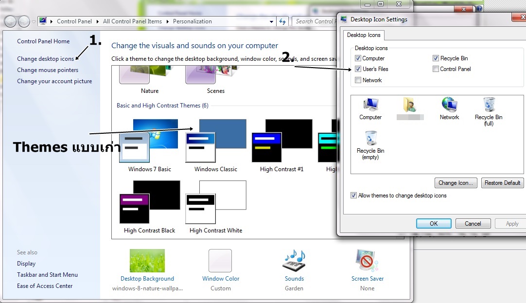Select the High Contrast #1 theme
Image resolution: width=526 pixels, height=303 pixels.
tap(282, 145)
